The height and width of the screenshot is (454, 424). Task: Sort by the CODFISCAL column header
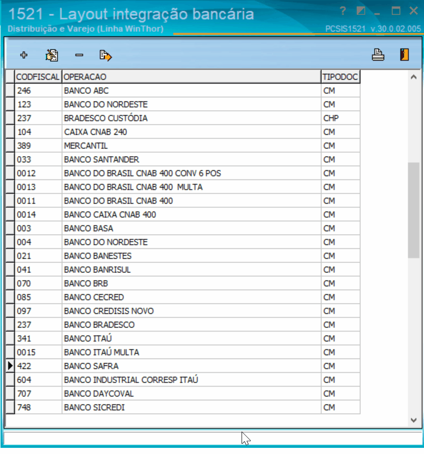click(38, 77)
